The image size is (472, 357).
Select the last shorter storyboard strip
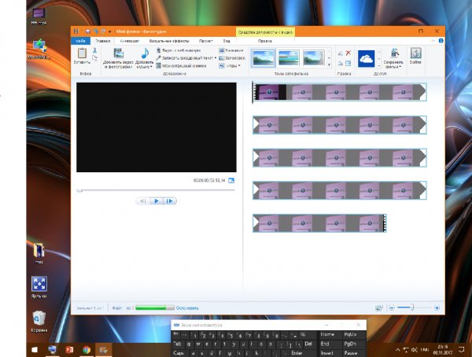[319, 223]
